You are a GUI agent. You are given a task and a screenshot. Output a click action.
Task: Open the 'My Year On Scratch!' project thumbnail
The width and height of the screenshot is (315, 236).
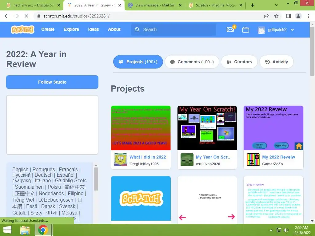[x=207, y=128]
